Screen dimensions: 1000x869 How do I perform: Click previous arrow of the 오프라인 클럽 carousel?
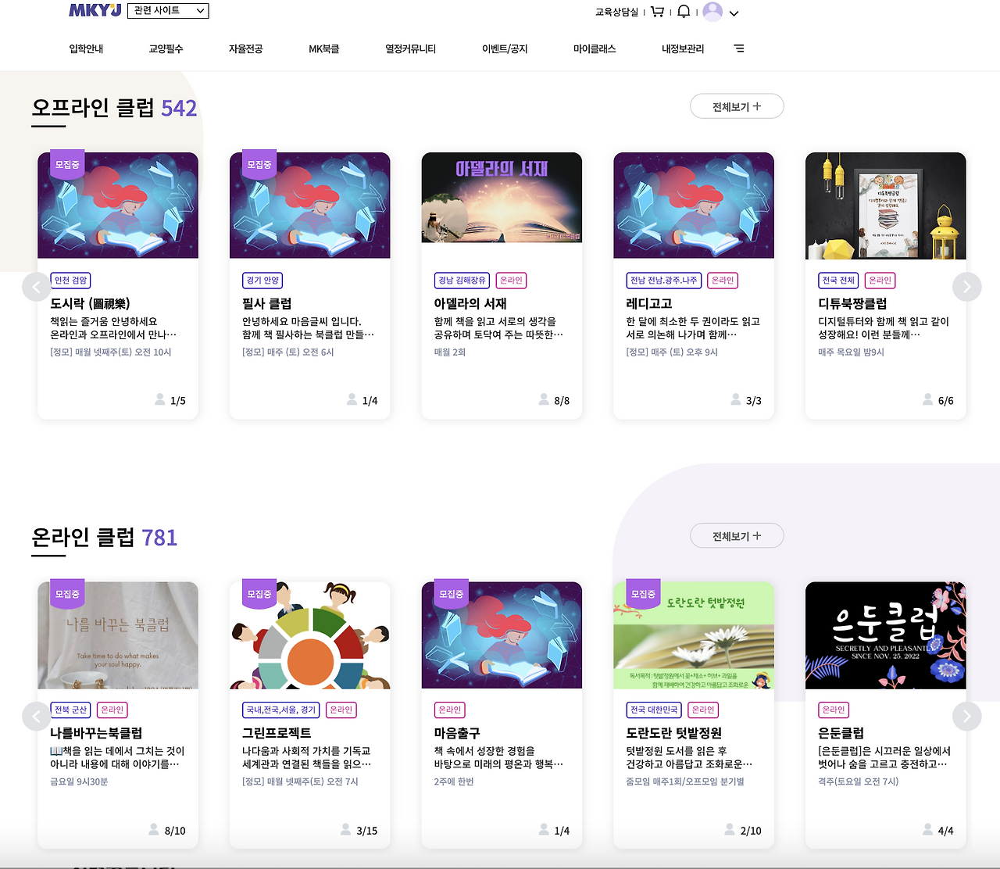(x=37, y=287)
